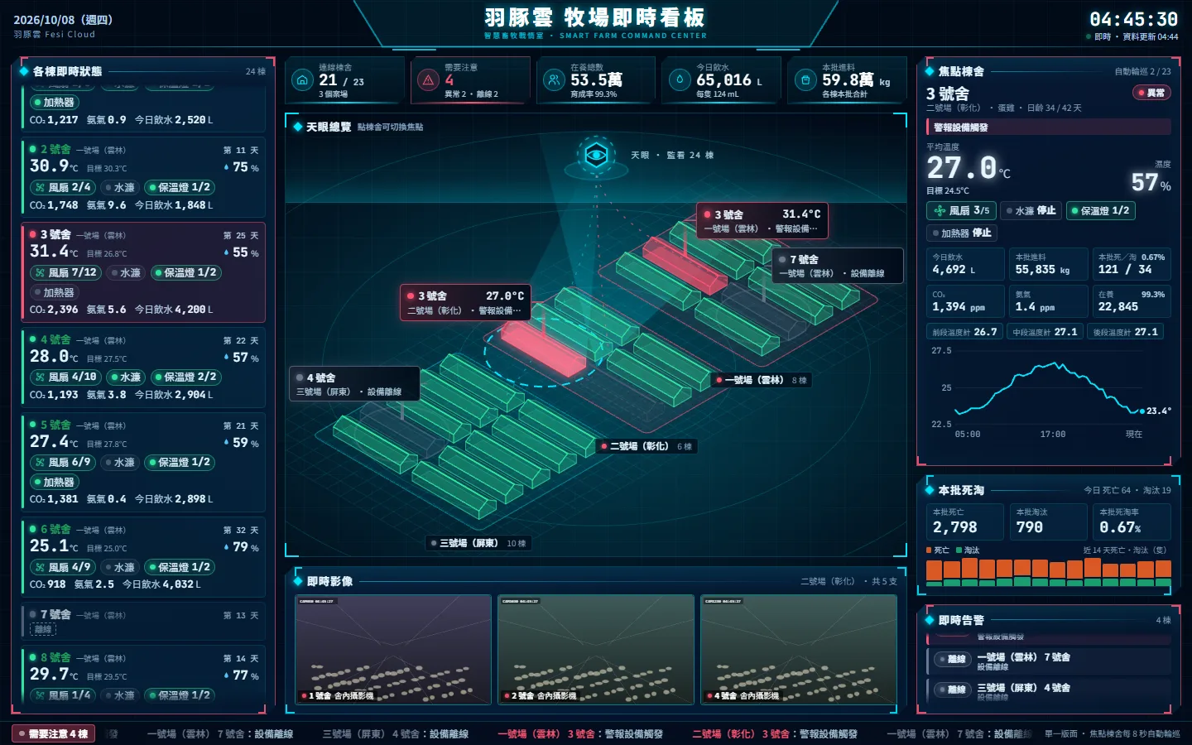
Task: Open the 4號舍 三號場 map callout
Action: 354,384
